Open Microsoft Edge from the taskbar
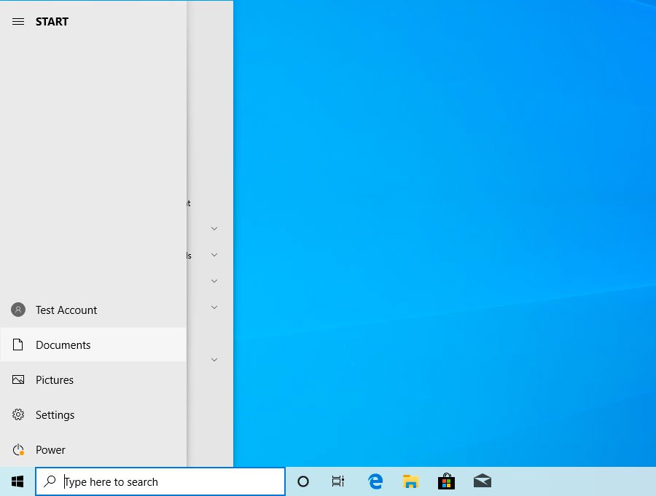 [375, 481]
